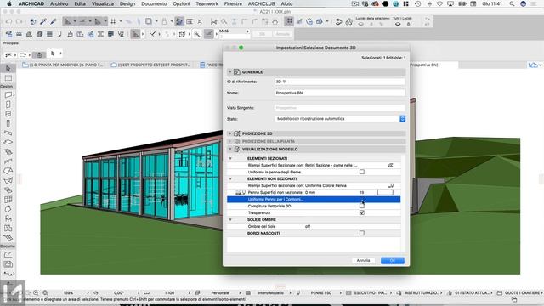Click the ID di riferimento input field

340,82
